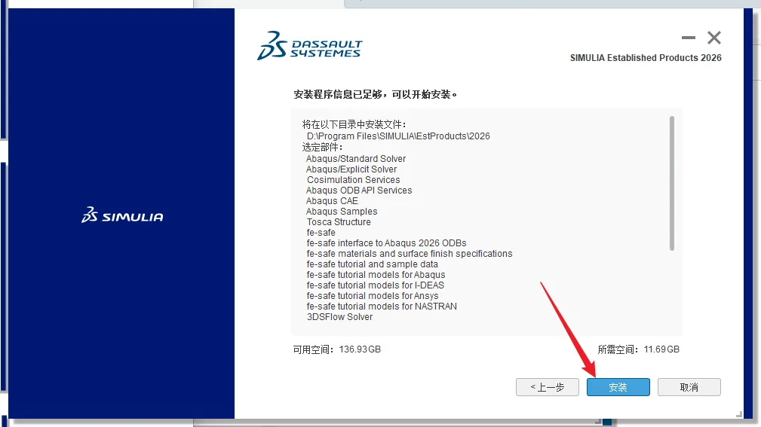Click the SIMULIA logo on blue panel
Image resolution: width=761 pixels, height=427 pixels.
(x=122, y=215)
